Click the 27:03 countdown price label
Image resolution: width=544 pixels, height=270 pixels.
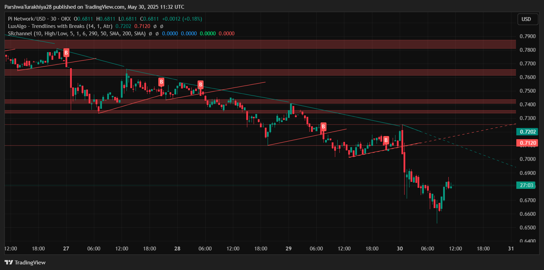(x=527, y=185)
